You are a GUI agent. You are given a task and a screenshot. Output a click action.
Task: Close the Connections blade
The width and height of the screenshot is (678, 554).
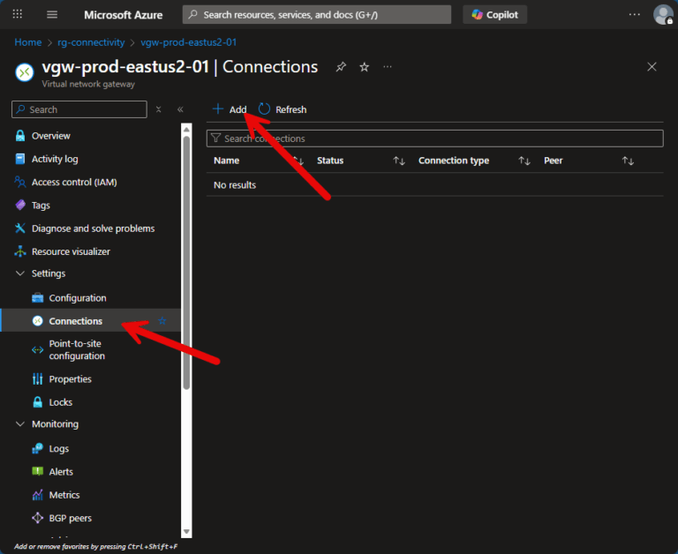(x=652, y=66)
